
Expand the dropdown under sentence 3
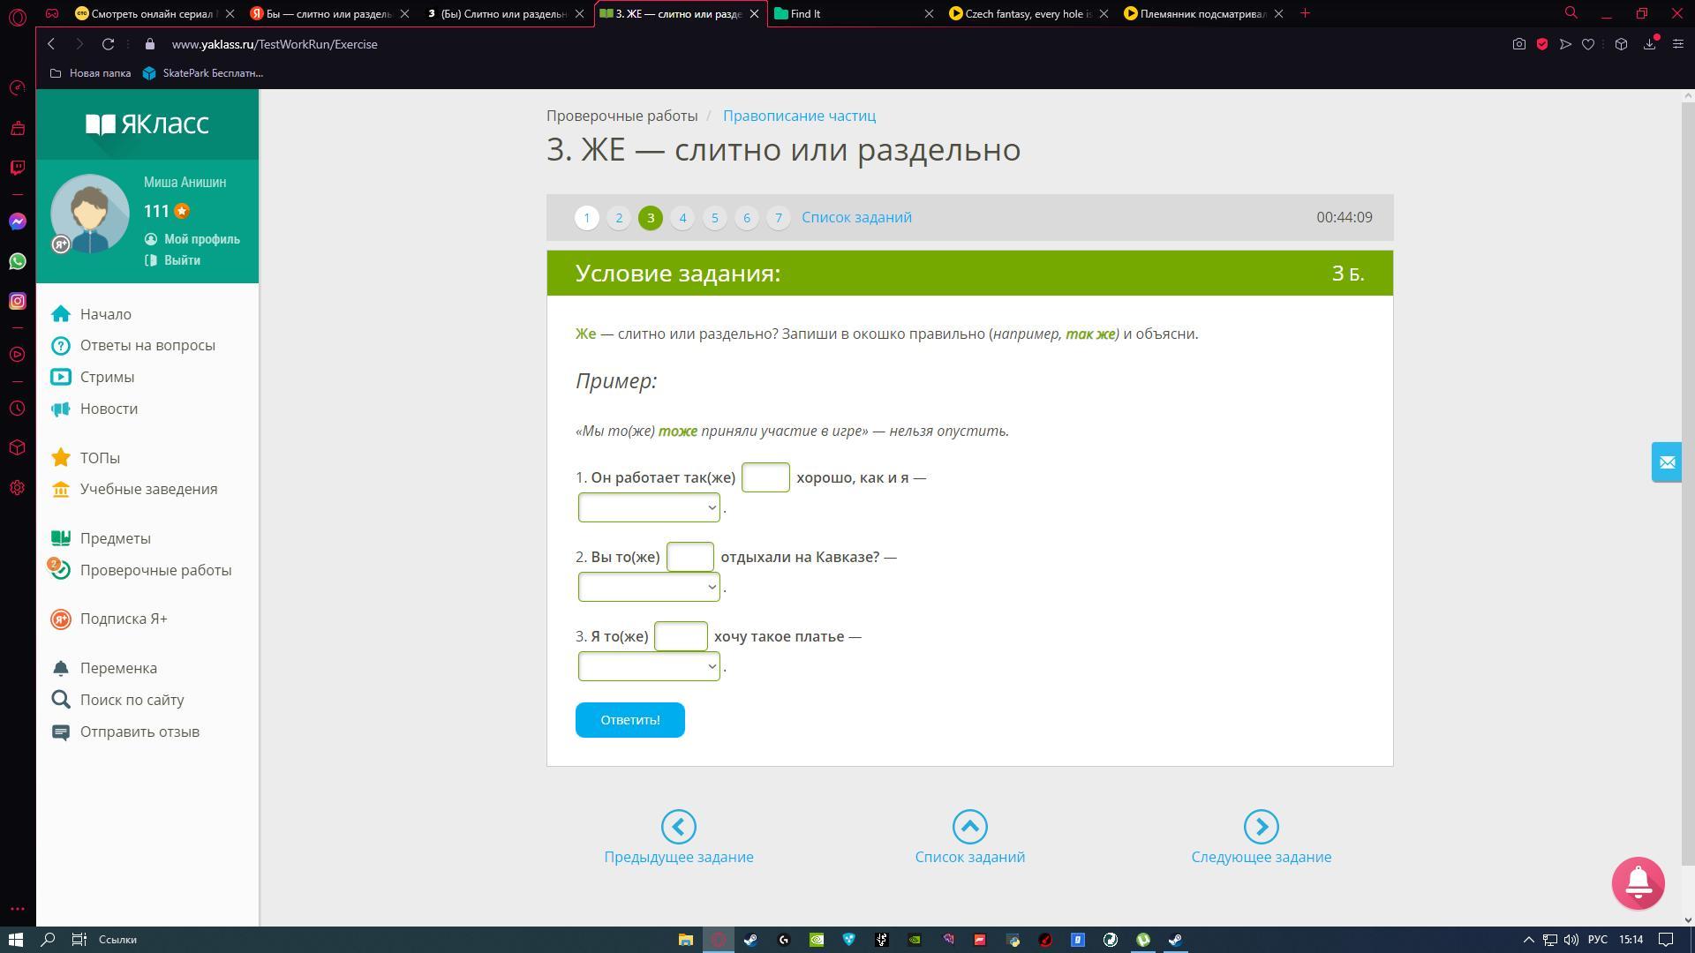649,666
